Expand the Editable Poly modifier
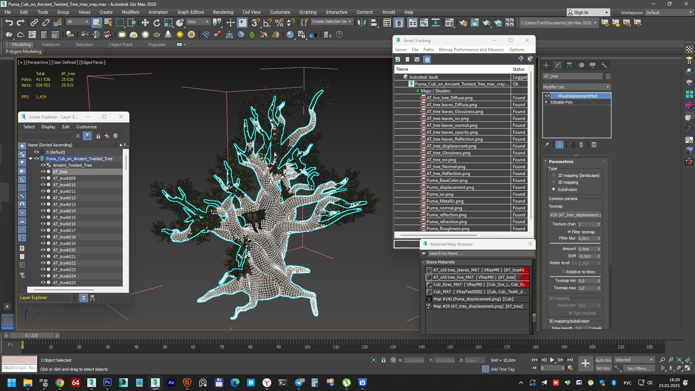 tap(547, 102)
